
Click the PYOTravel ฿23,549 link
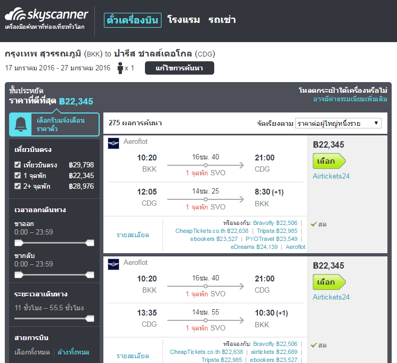pyautogui.click(x=271, y=239)
